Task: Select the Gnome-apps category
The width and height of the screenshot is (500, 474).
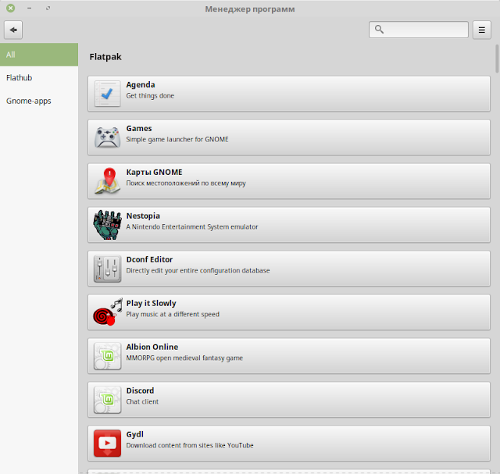Action: pyautogui.click(x=39, y=101)
